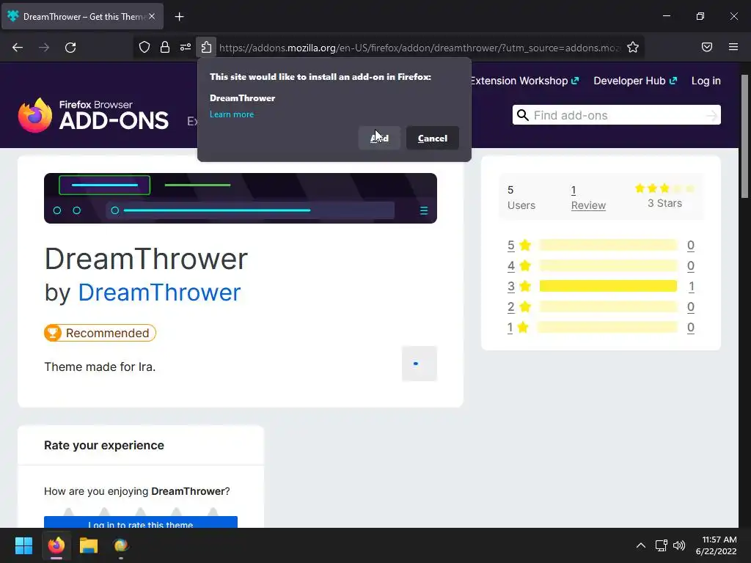Open the Developer Hub link

(x=635, y=81)
